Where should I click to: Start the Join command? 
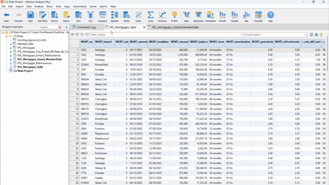click(91, 15)
